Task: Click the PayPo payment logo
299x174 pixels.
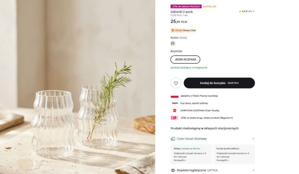Action: (x=174, y=103)
